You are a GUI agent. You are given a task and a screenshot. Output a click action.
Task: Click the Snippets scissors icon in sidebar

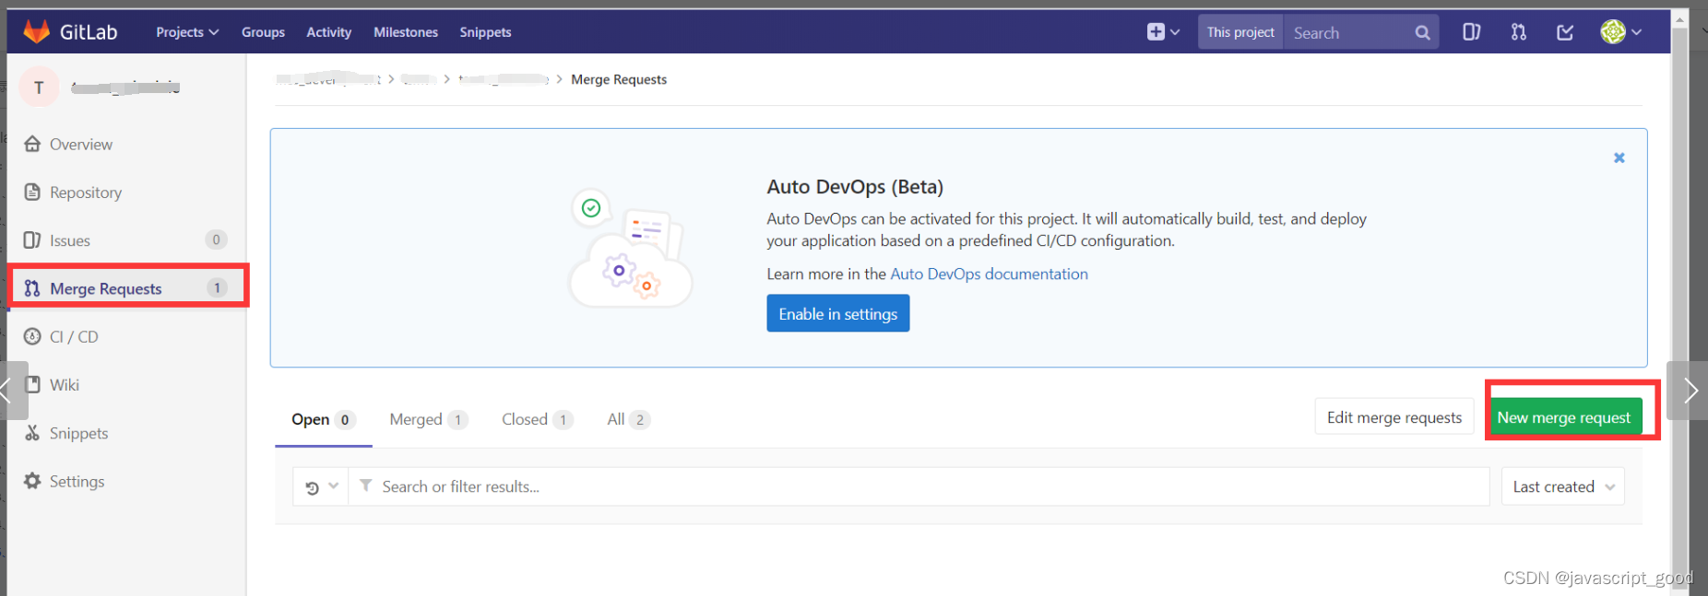pos(32,432)
